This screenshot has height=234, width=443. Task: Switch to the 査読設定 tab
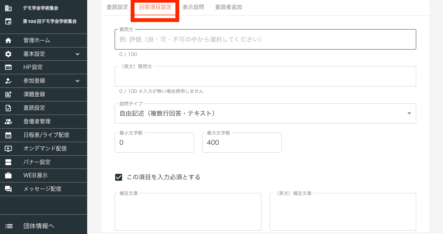[x=117, y=7]
